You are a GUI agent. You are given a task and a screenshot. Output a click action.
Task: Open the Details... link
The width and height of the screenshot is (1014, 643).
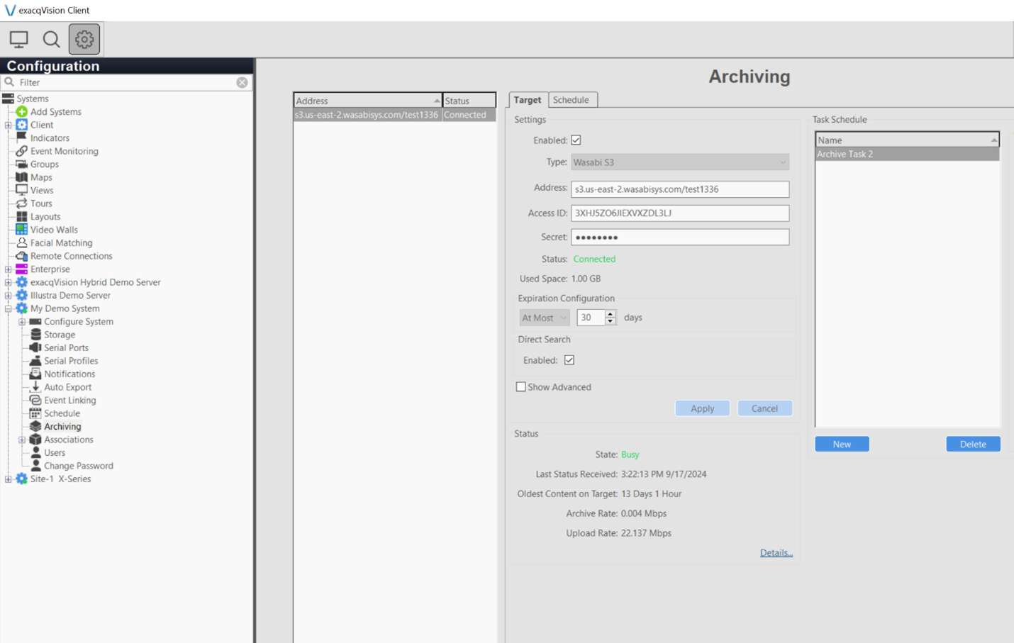[x=776, y=553]
